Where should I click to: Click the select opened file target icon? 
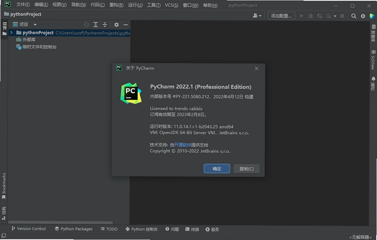(86, 25)
